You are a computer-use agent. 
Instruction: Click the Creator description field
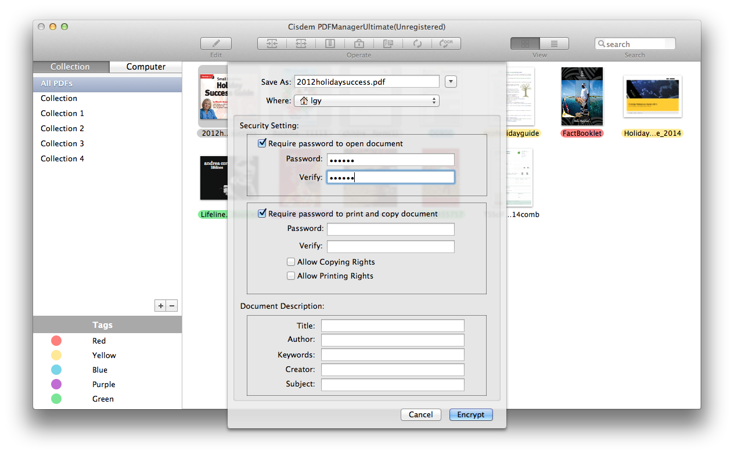point(393,370)
